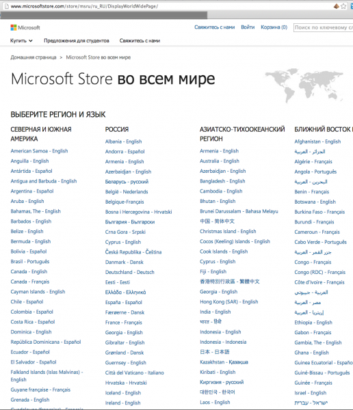Screen dimensions: 353x410
Task: Select Eesti - Eesti
Action: [x=118, y=282]
